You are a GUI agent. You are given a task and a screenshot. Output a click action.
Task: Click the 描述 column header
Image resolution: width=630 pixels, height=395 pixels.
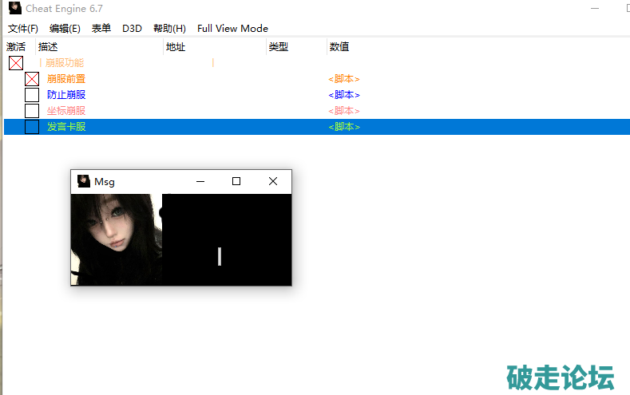click(48, 47)
